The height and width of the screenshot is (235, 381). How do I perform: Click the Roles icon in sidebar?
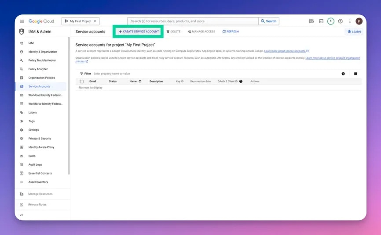click(x=22, y=156)
